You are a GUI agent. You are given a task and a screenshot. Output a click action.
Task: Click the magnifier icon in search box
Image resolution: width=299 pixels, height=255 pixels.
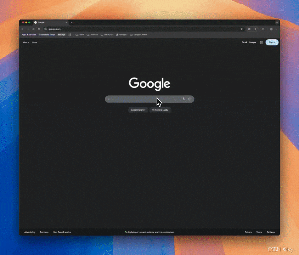point(109,99)
